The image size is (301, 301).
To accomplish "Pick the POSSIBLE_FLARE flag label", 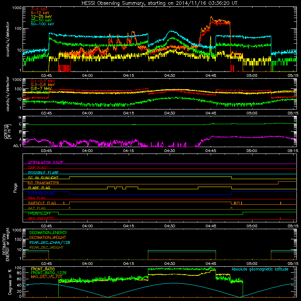I will click(x=43, y=173).
